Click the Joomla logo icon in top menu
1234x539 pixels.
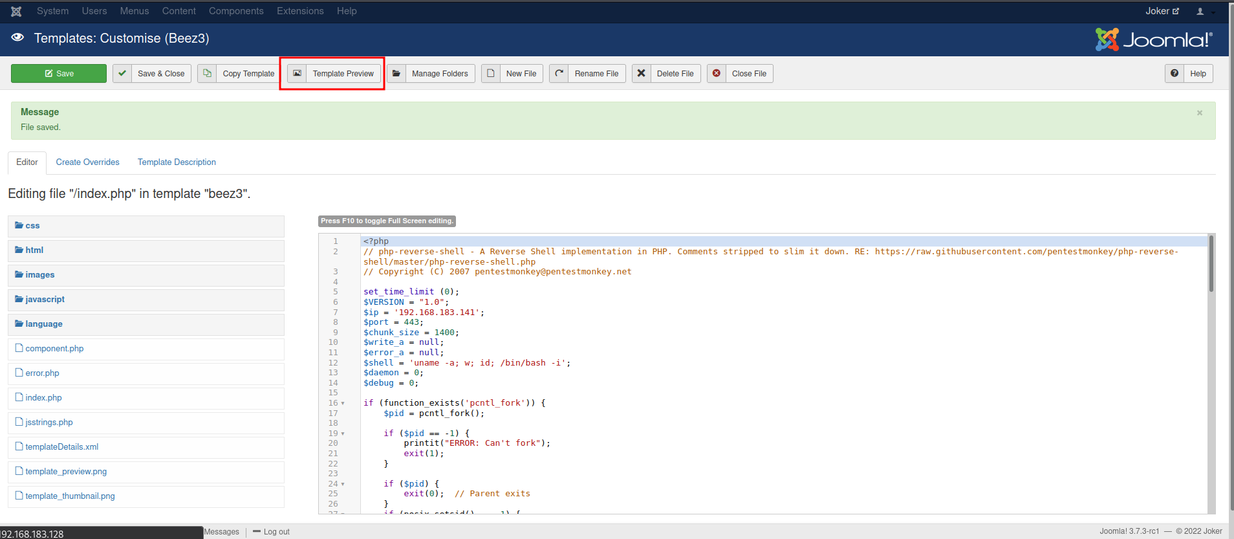[x=16, y=11]
